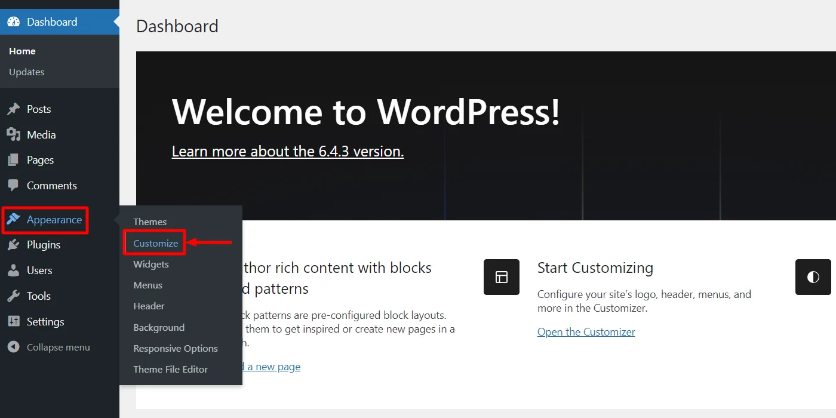The image size is (836, 418).
Task: Click the Dashboard gauge icon
Action: coord(13,22)
